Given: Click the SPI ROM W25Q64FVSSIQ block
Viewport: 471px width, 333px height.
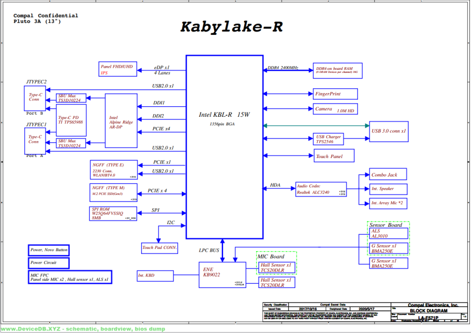Looking at the screenshot, I should (x=113, y=214).
